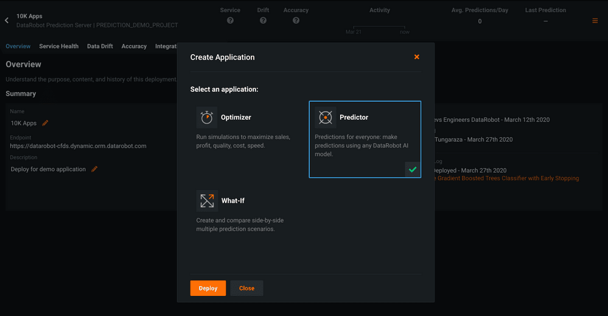Click the Optimizer description about simulations
This screenshot has width=608, height=316.
[243, 141]
